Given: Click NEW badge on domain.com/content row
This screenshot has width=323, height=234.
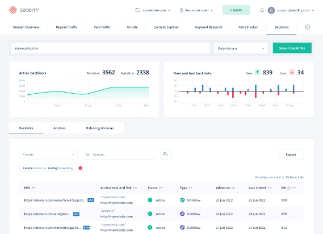Looking at the screenshot, I should point(86,228).
